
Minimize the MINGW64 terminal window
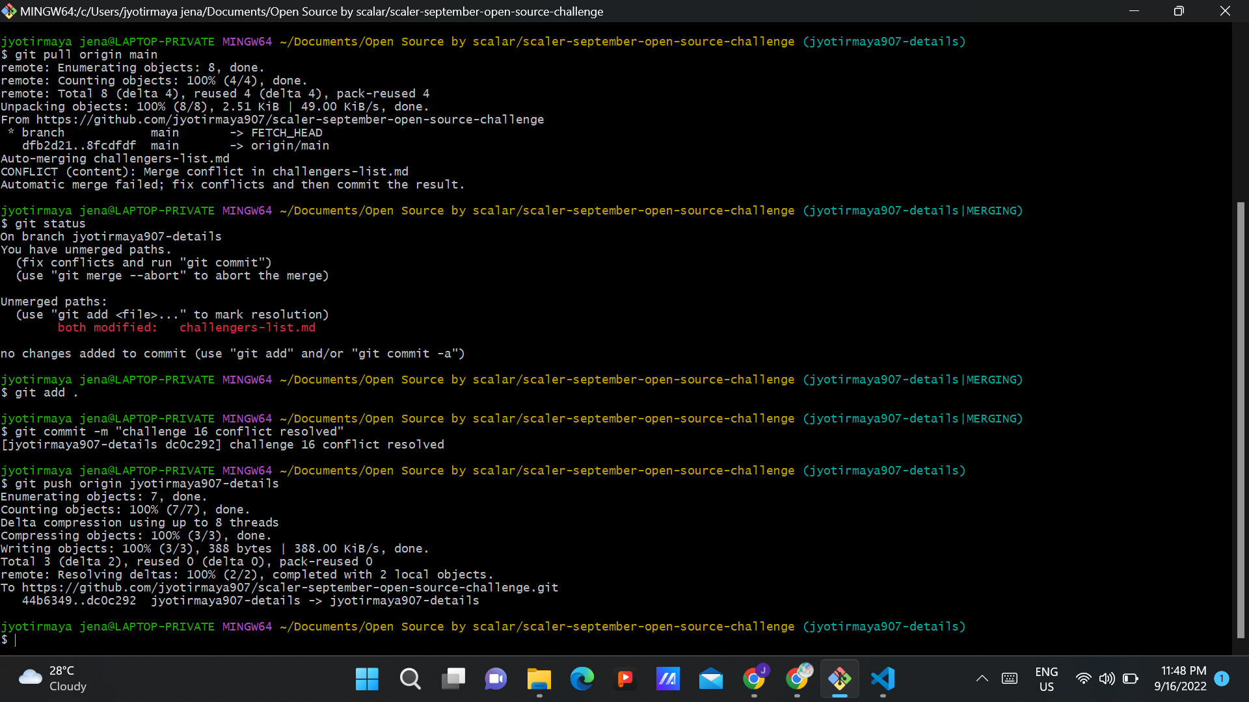coord(1134,11)
